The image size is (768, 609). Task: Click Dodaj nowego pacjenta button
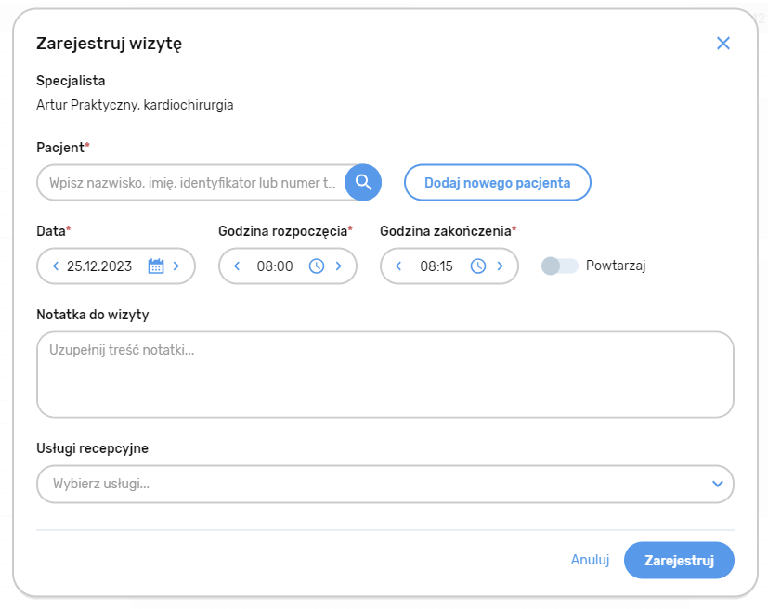click(497, 183)
